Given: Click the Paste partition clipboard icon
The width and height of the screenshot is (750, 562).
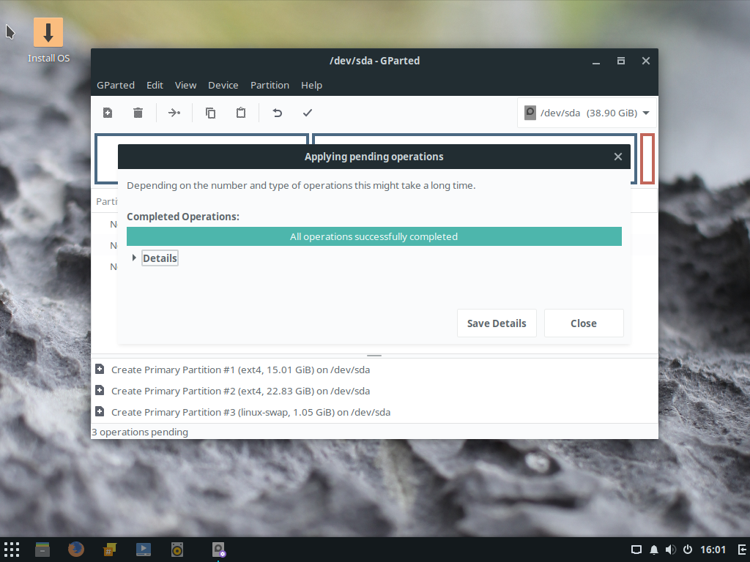Looking at the screenshot, I should tap(241, 113).
